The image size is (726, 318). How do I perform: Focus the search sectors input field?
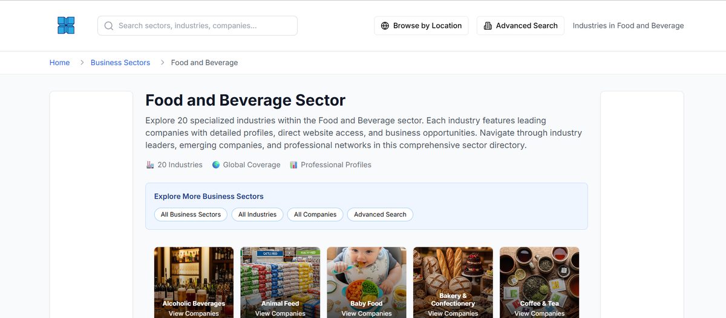pyautogui.click(x=197, y=25)
